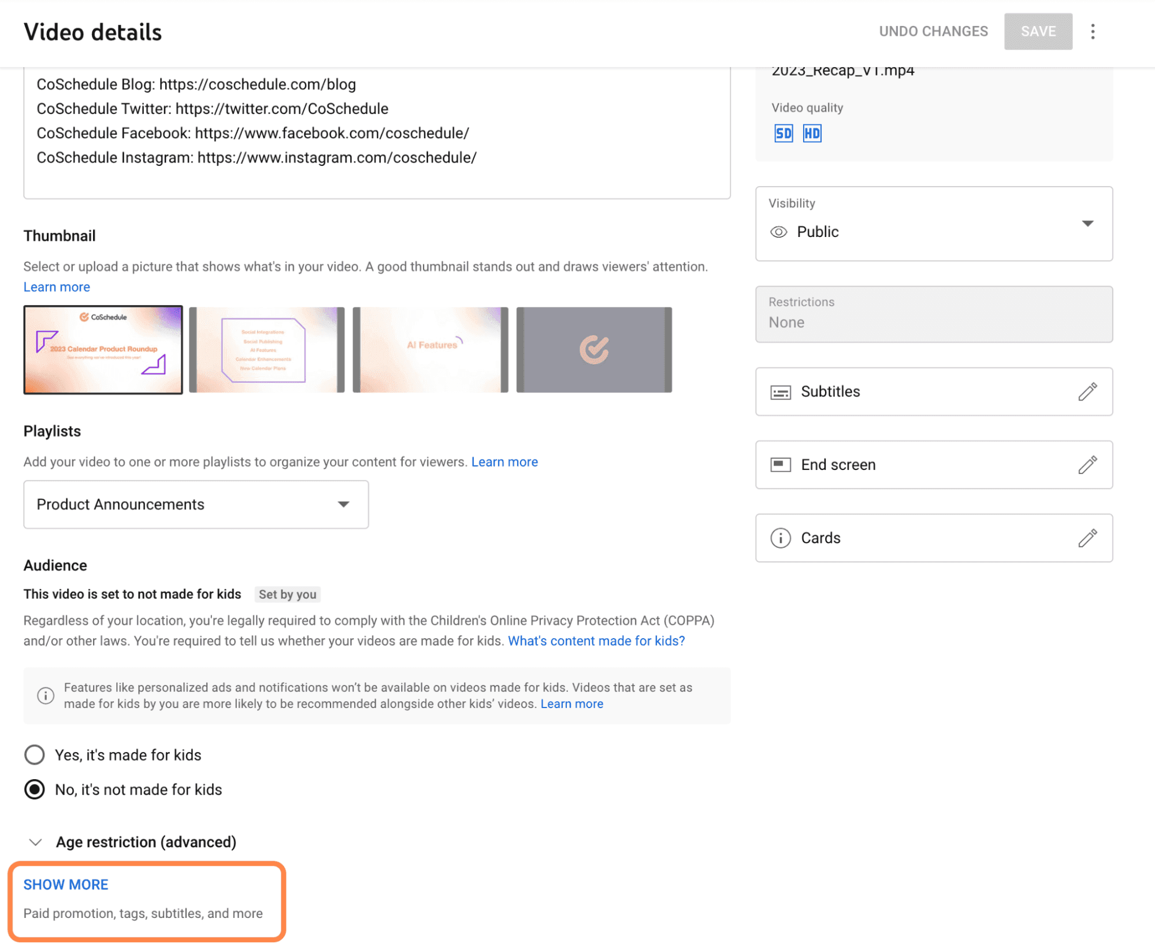Open Cards editing with the pencil icon
The width and height of the screenshot is (1155, 952).
(x=1089, y=538)
